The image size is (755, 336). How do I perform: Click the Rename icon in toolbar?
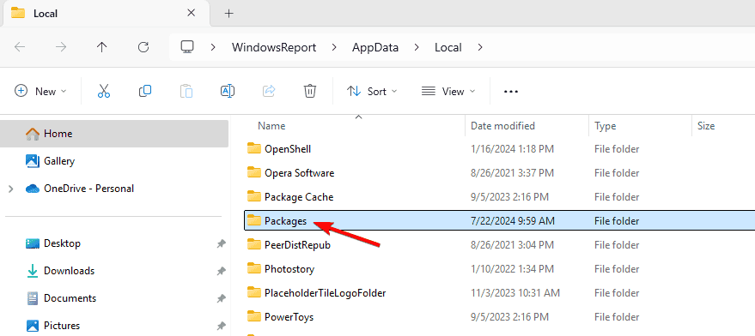point(228,91)
